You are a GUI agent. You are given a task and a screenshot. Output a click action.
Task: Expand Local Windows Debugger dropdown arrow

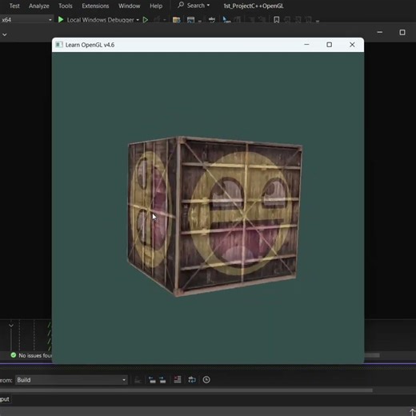pyautogui.click(x=138, y=20)
